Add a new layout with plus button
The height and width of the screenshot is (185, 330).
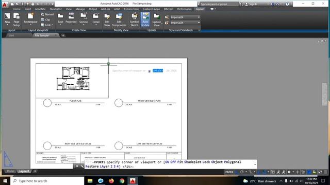pyautogui.click(x=35, y=171)
